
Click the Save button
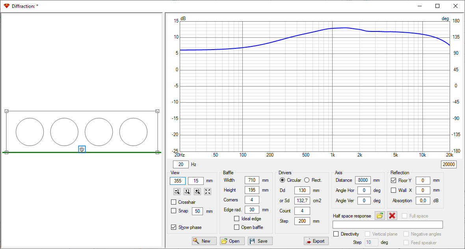pyautogui.click(x=260, y=241)
